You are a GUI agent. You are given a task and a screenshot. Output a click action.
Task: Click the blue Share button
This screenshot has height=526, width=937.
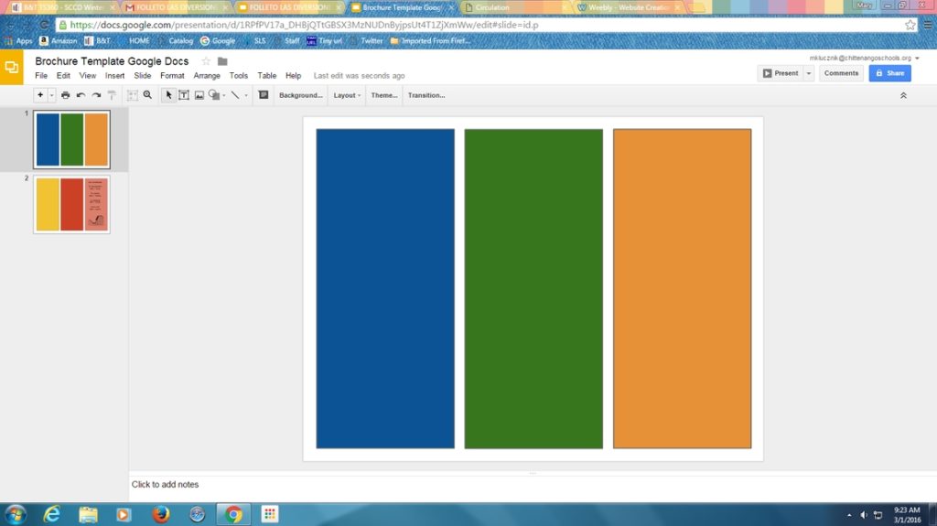point(889,73)
